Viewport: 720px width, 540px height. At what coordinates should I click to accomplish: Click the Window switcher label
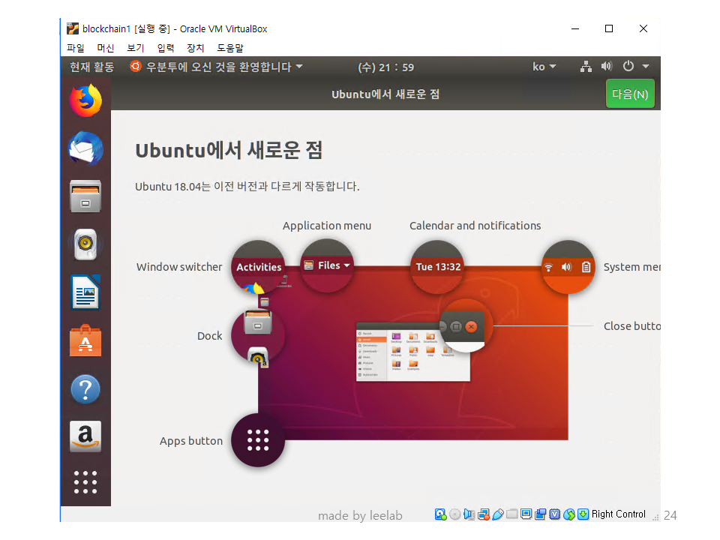pos(179,267)
